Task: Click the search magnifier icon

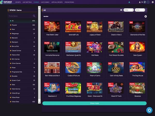Action: pyautogui.click(x=34, y=16)
